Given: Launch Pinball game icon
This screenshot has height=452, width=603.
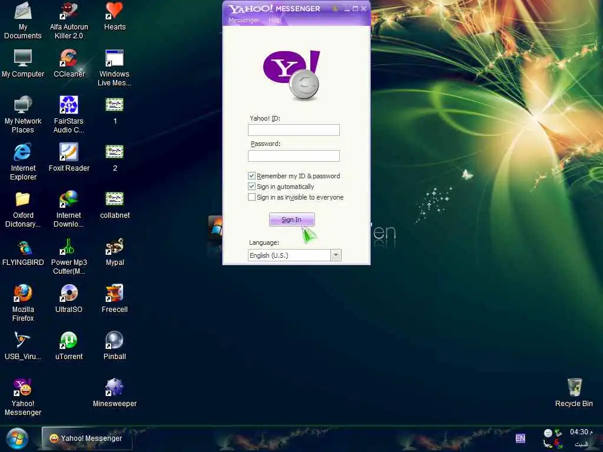Looking at the screenshot, I should click(x=115, y=346).
